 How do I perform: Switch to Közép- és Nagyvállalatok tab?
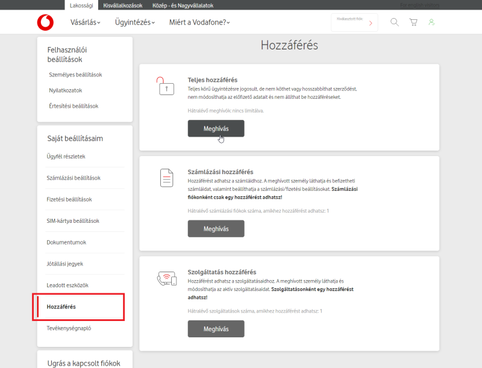183,5
